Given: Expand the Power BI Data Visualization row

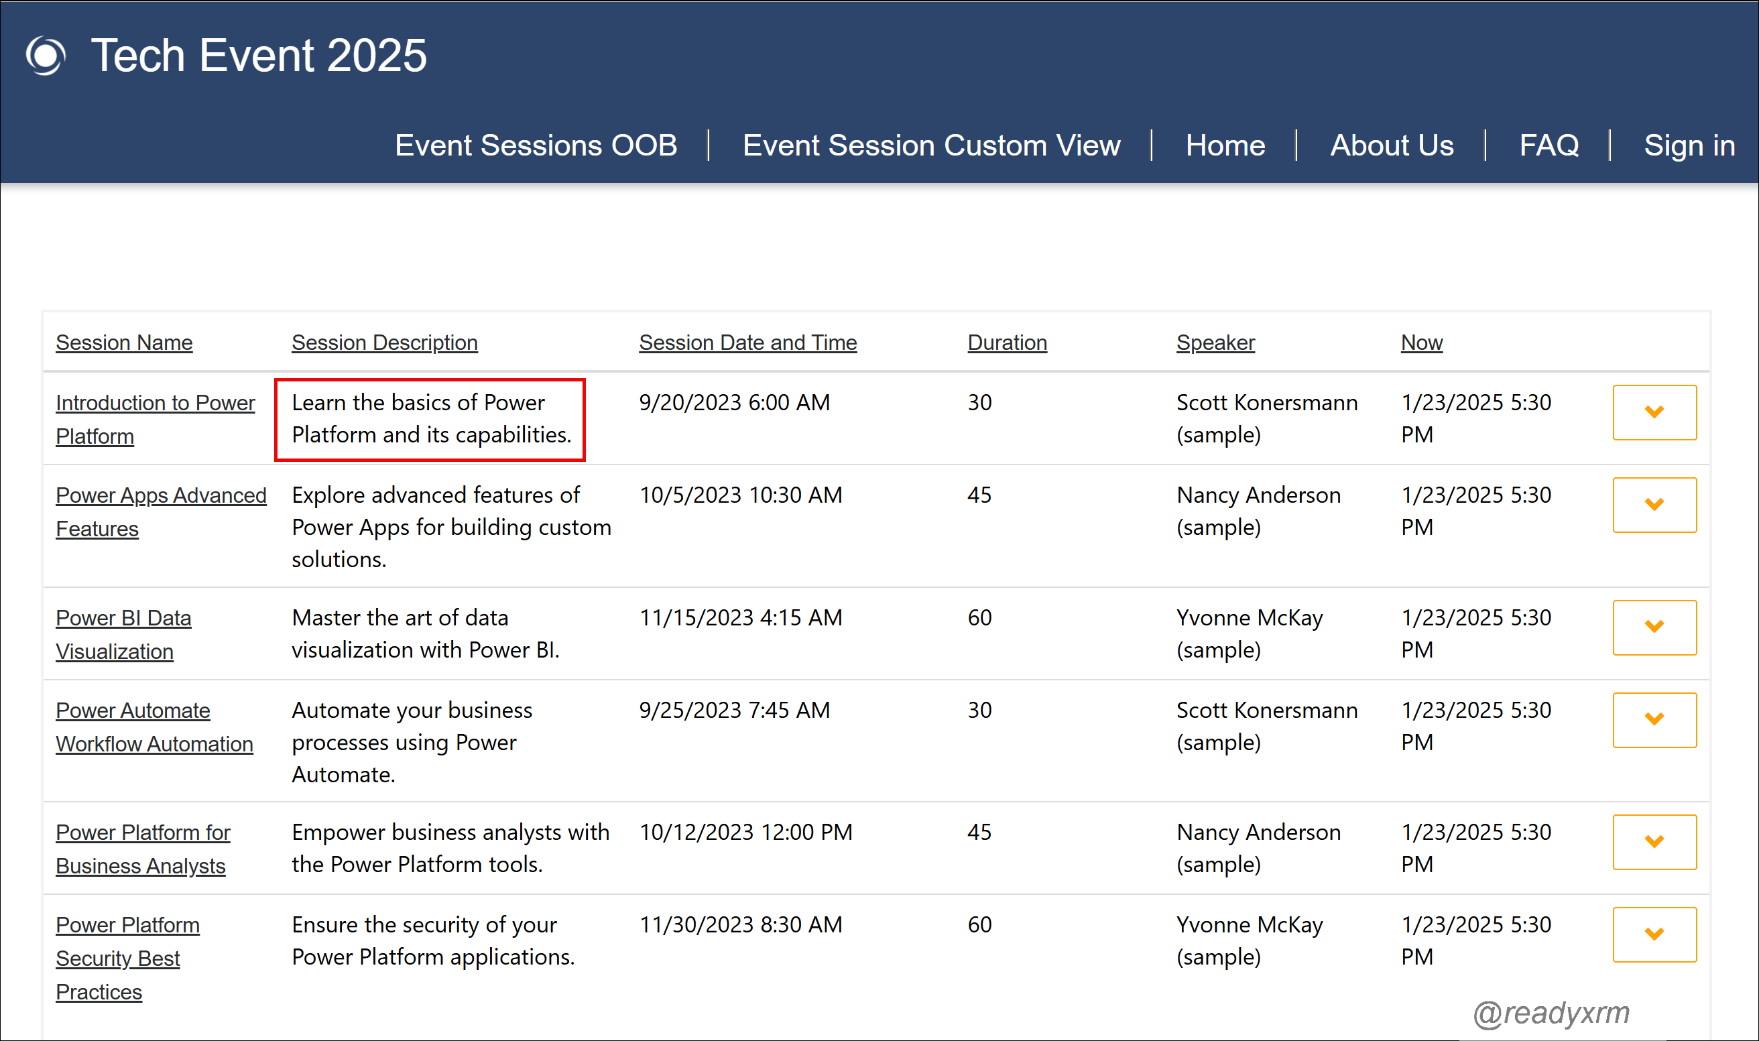Looking at the screenshot, I should point(1654,627).
